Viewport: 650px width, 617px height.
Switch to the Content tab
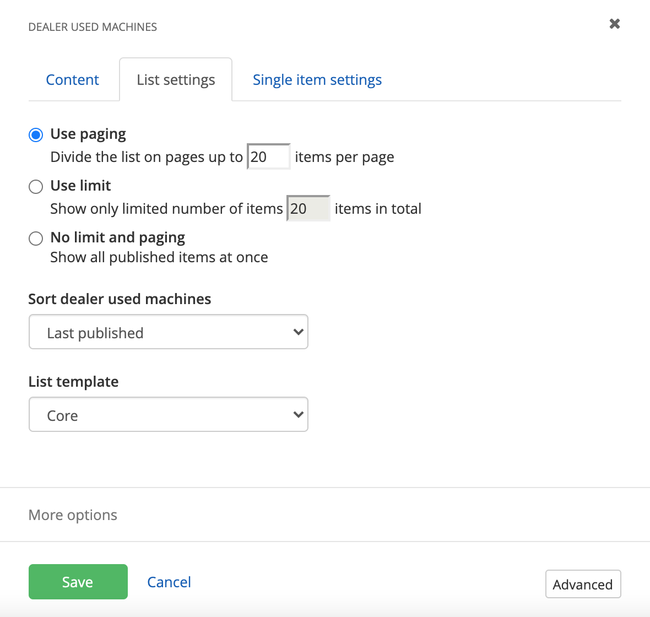click(72, 80)
